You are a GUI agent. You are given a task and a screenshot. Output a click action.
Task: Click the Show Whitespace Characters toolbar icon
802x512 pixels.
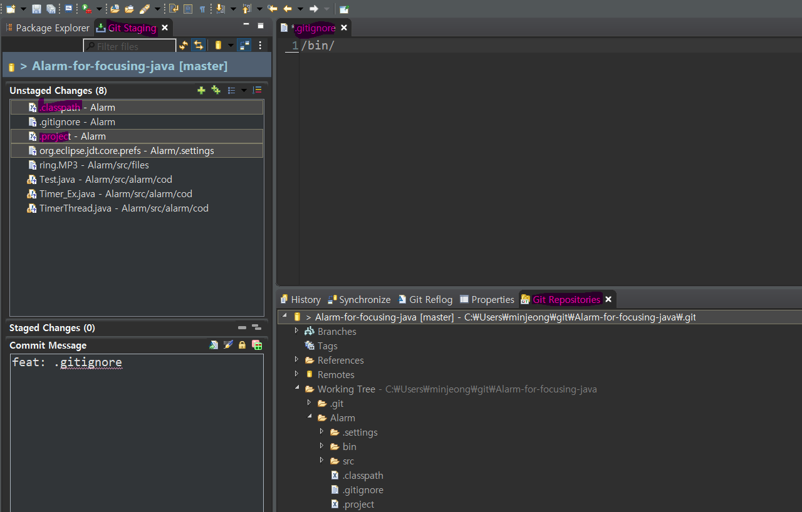202,9
